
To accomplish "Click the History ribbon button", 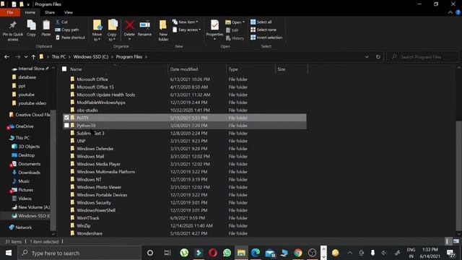I will pyautogui.click(x=235, y=38).
